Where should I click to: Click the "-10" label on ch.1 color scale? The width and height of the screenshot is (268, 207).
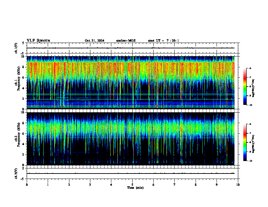250,105
